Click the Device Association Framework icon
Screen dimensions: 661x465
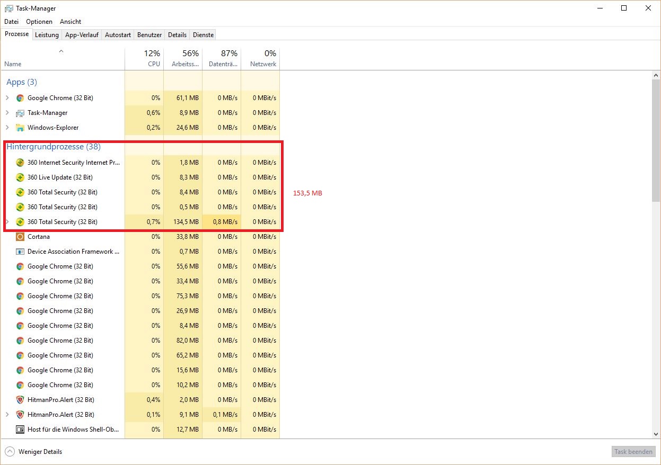point(20,252)
